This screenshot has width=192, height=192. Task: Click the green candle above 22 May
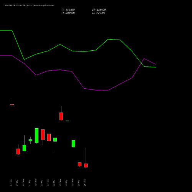point(73,144)
